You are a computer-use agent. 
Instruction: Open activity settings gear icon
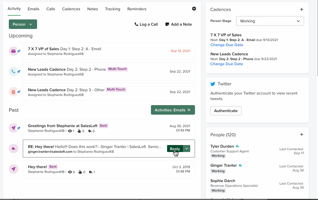point(194,9)
